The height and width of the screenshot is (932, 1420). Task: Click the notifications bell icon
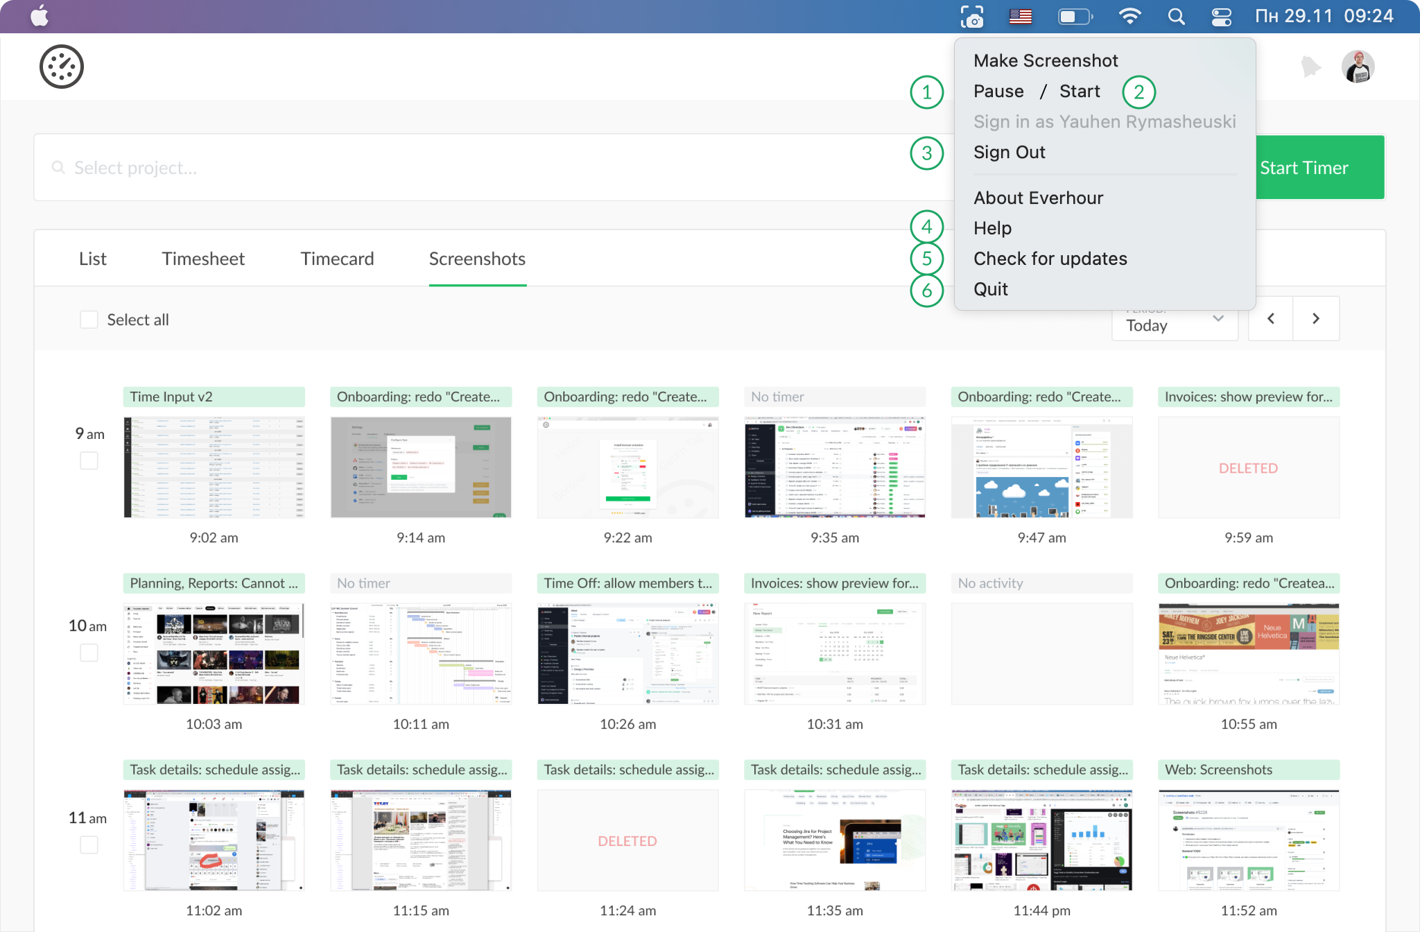click(1310, 67)
